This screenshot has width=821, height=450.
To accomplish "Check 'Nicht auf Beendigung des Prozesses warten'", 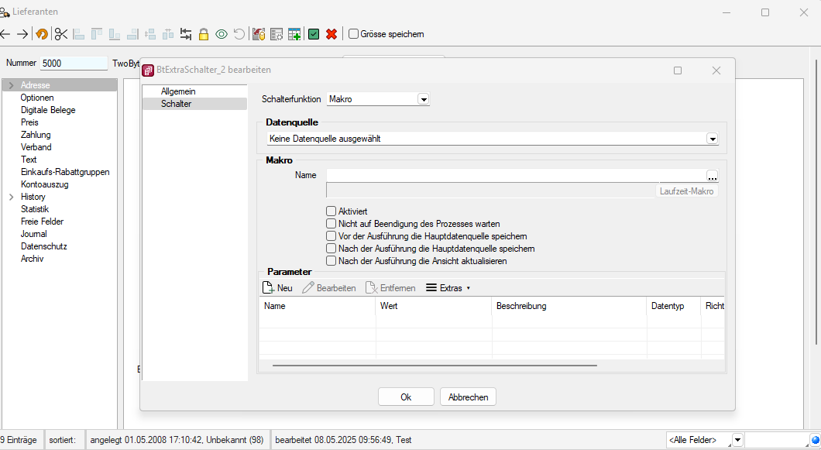I will pos(331,224).
